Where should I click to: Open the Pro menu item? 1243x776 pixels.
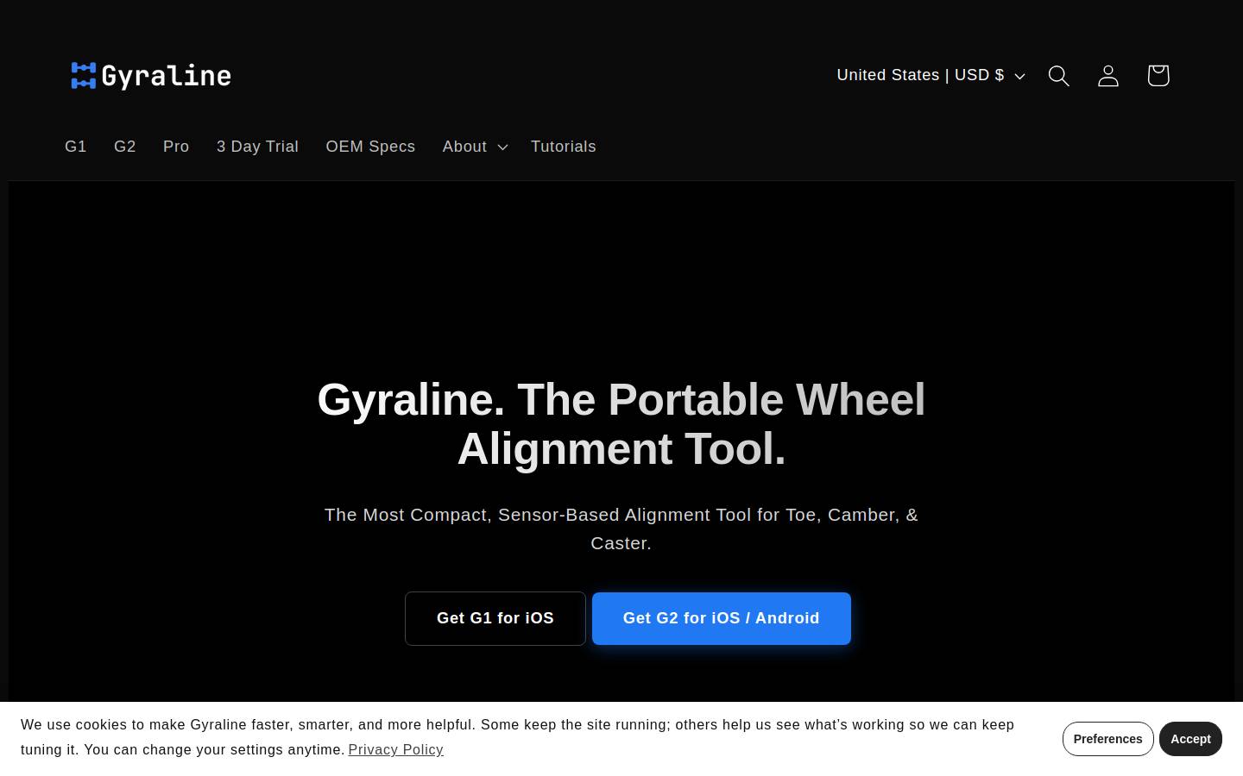coord(176,147)
